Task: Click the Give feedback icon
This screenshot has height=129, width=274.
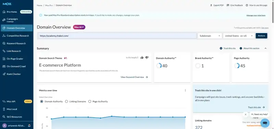Action: click(x=228, y=5)
